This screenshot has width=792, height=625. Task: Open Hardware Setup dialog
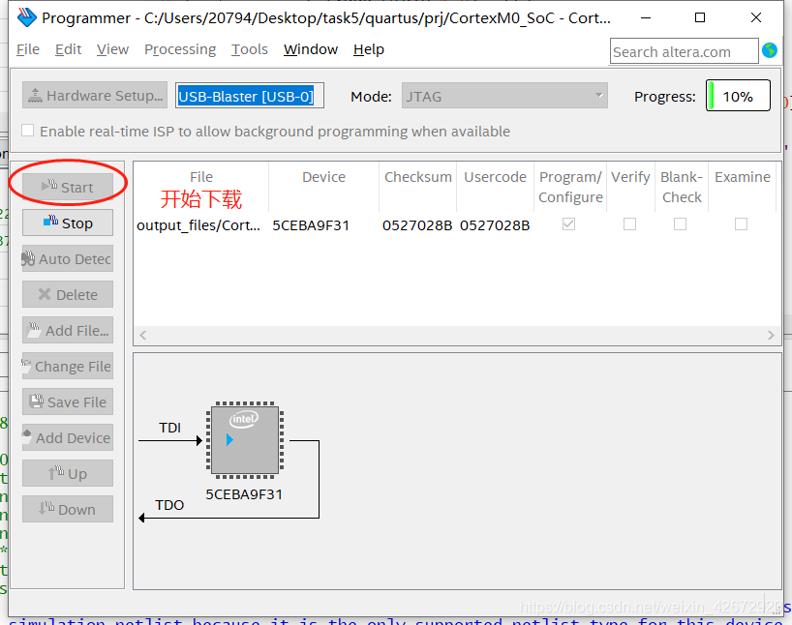(95, 96)
